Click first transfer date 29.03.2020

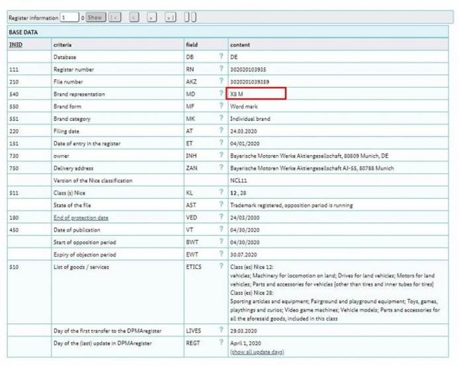(x=243, y=331)
